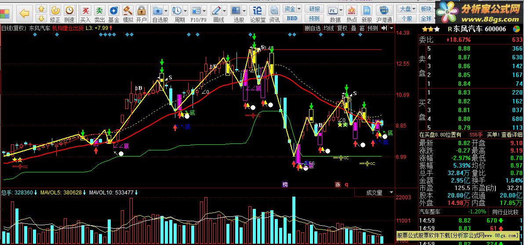Click the 卖5 price 8.88 row

(x=471, y=48)
